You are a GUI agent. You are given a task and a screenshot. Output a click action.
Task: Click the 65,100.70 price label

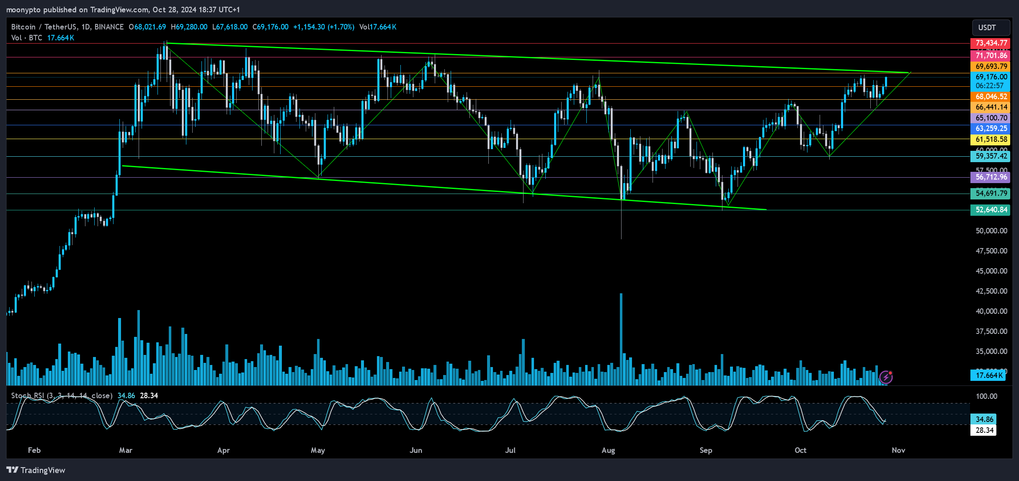pyautogui.click(x=991, y=118)
